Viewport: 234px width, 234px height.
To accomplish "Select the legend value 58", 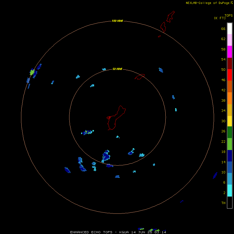I will point(223,49).
